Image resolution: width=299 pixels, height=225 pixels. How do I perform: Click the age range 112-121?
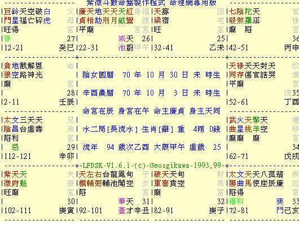pyautogui.click(x=17, y=157)
